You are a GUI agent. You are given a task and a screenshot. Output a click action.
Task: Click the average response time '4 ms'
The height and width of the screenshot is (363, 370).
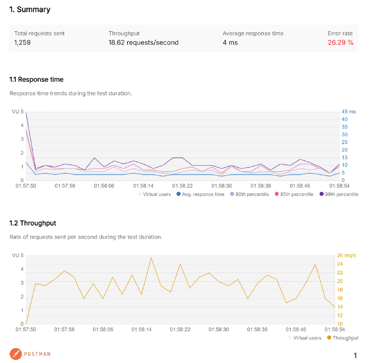click(x=230, y=43)
